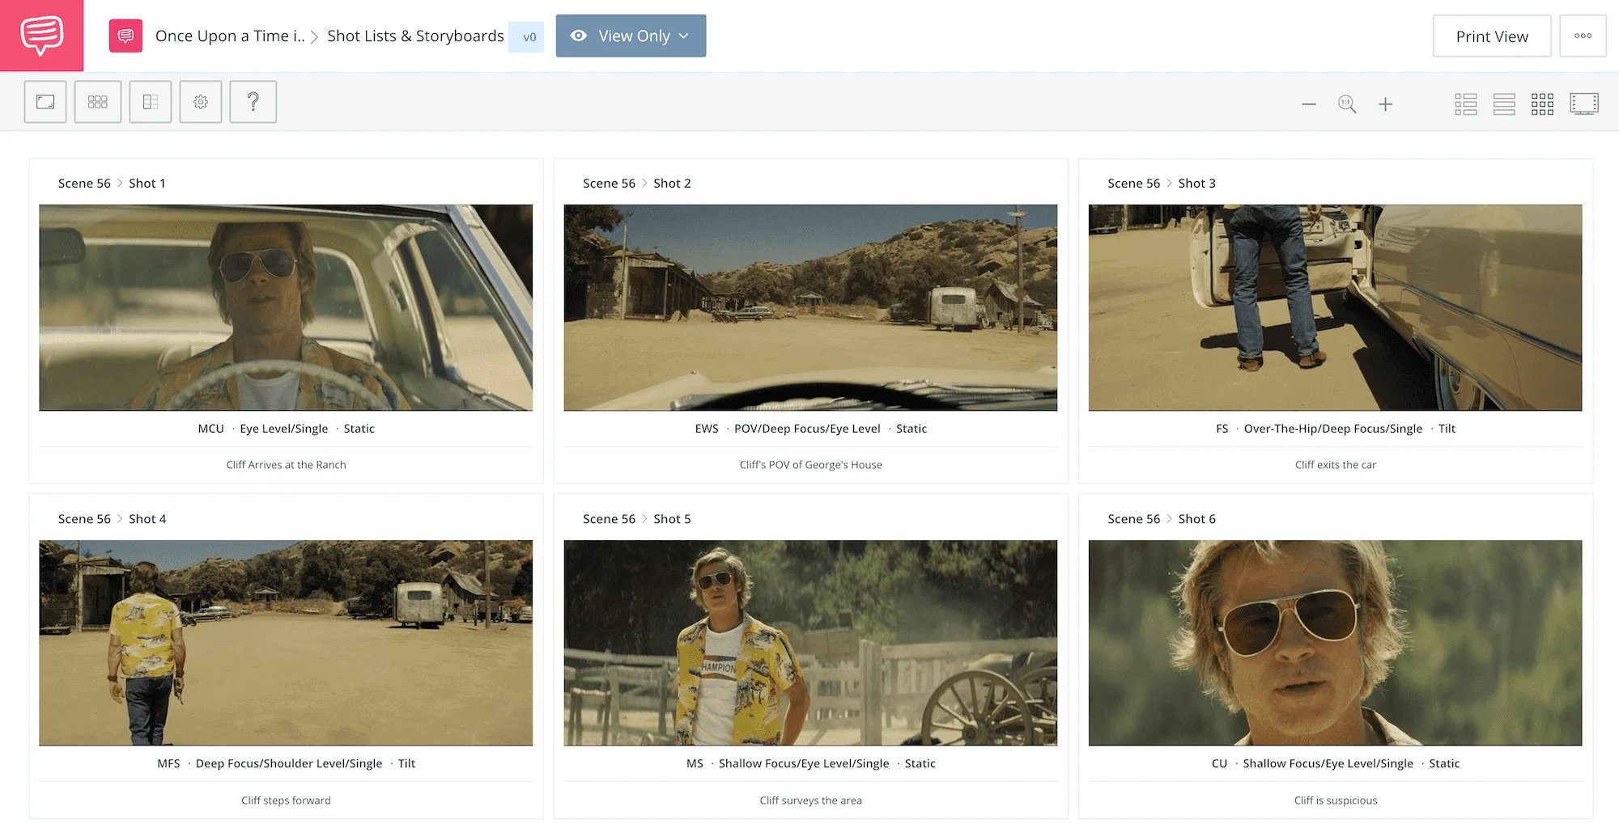
Task: Click 'CU' shot size label on Shot 6
Action: [1219, 763]
